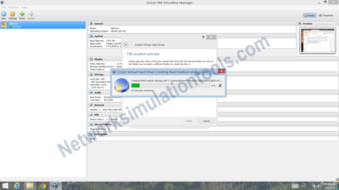Click the Display section icon
The width and height of the screenshot is (339, 190).
point(91,59)
